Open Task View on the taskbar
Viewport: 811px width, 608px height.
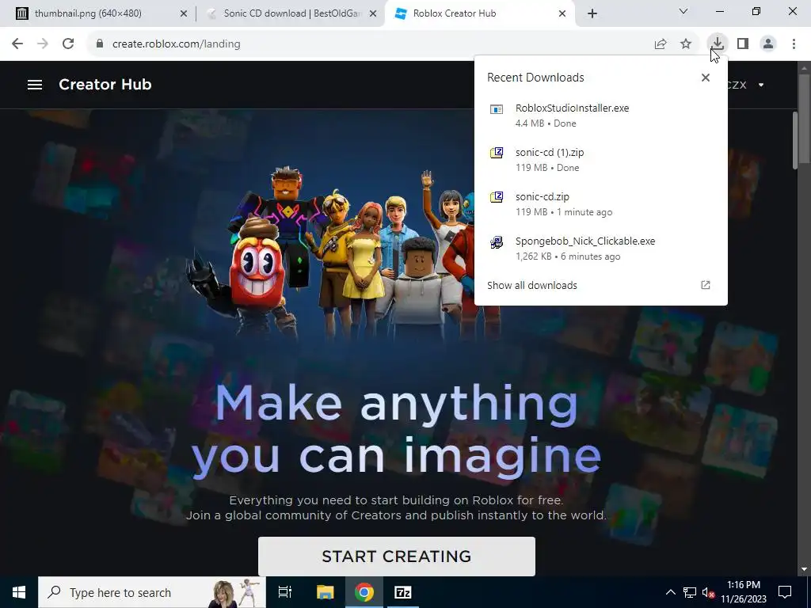pos(285,592)
